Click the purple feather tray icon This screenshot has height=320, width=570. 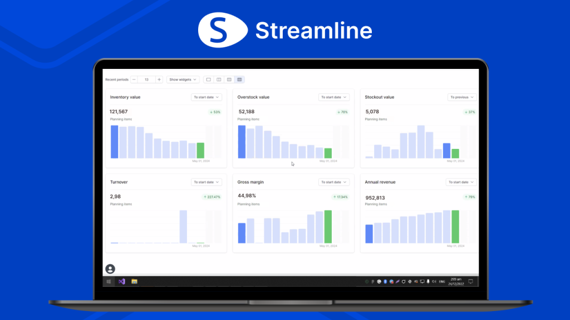pos(397,282)
